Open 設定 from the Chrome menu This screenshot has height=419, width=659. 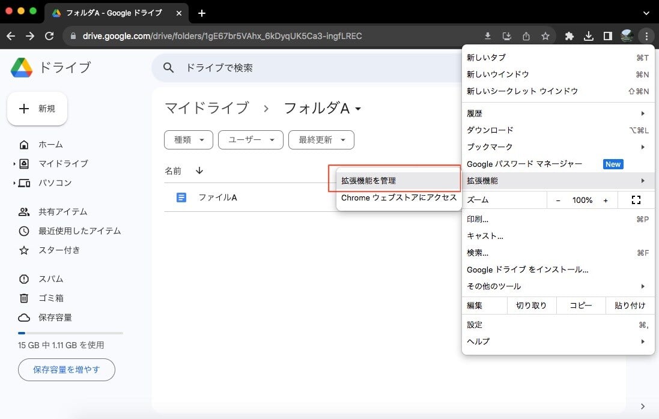click(x=558, y=325)
